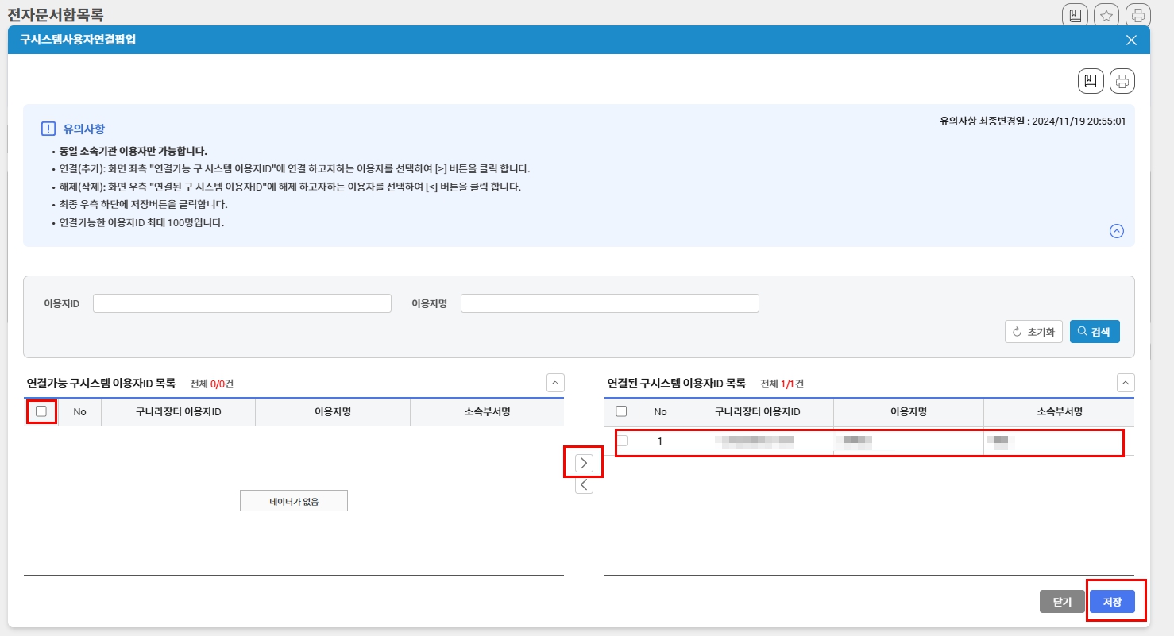Screen dimensions: 1174x636
Task: Click the print icon inside the popup
Action: tap(1122, 80)
